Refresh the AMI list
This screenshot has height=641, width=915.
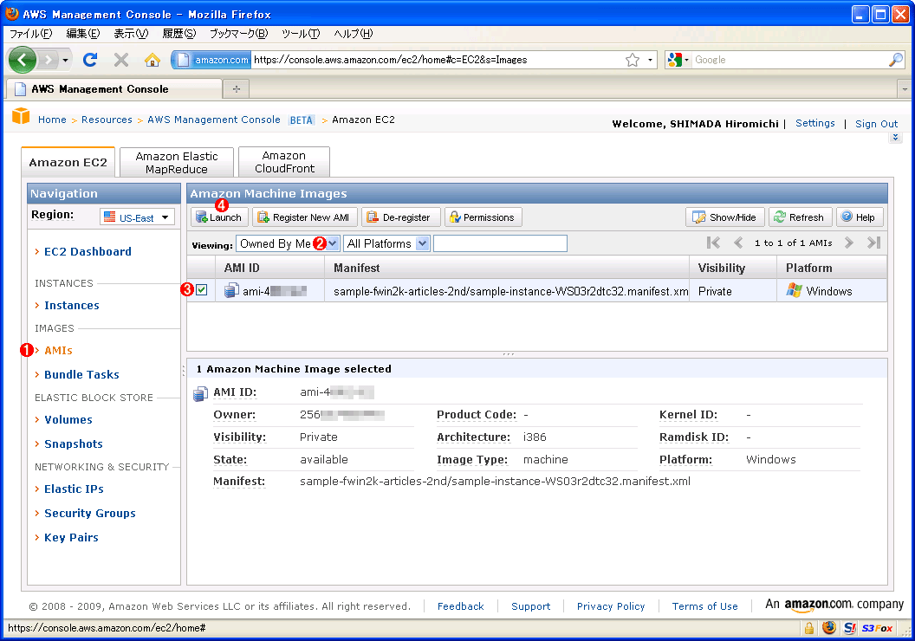800,217
